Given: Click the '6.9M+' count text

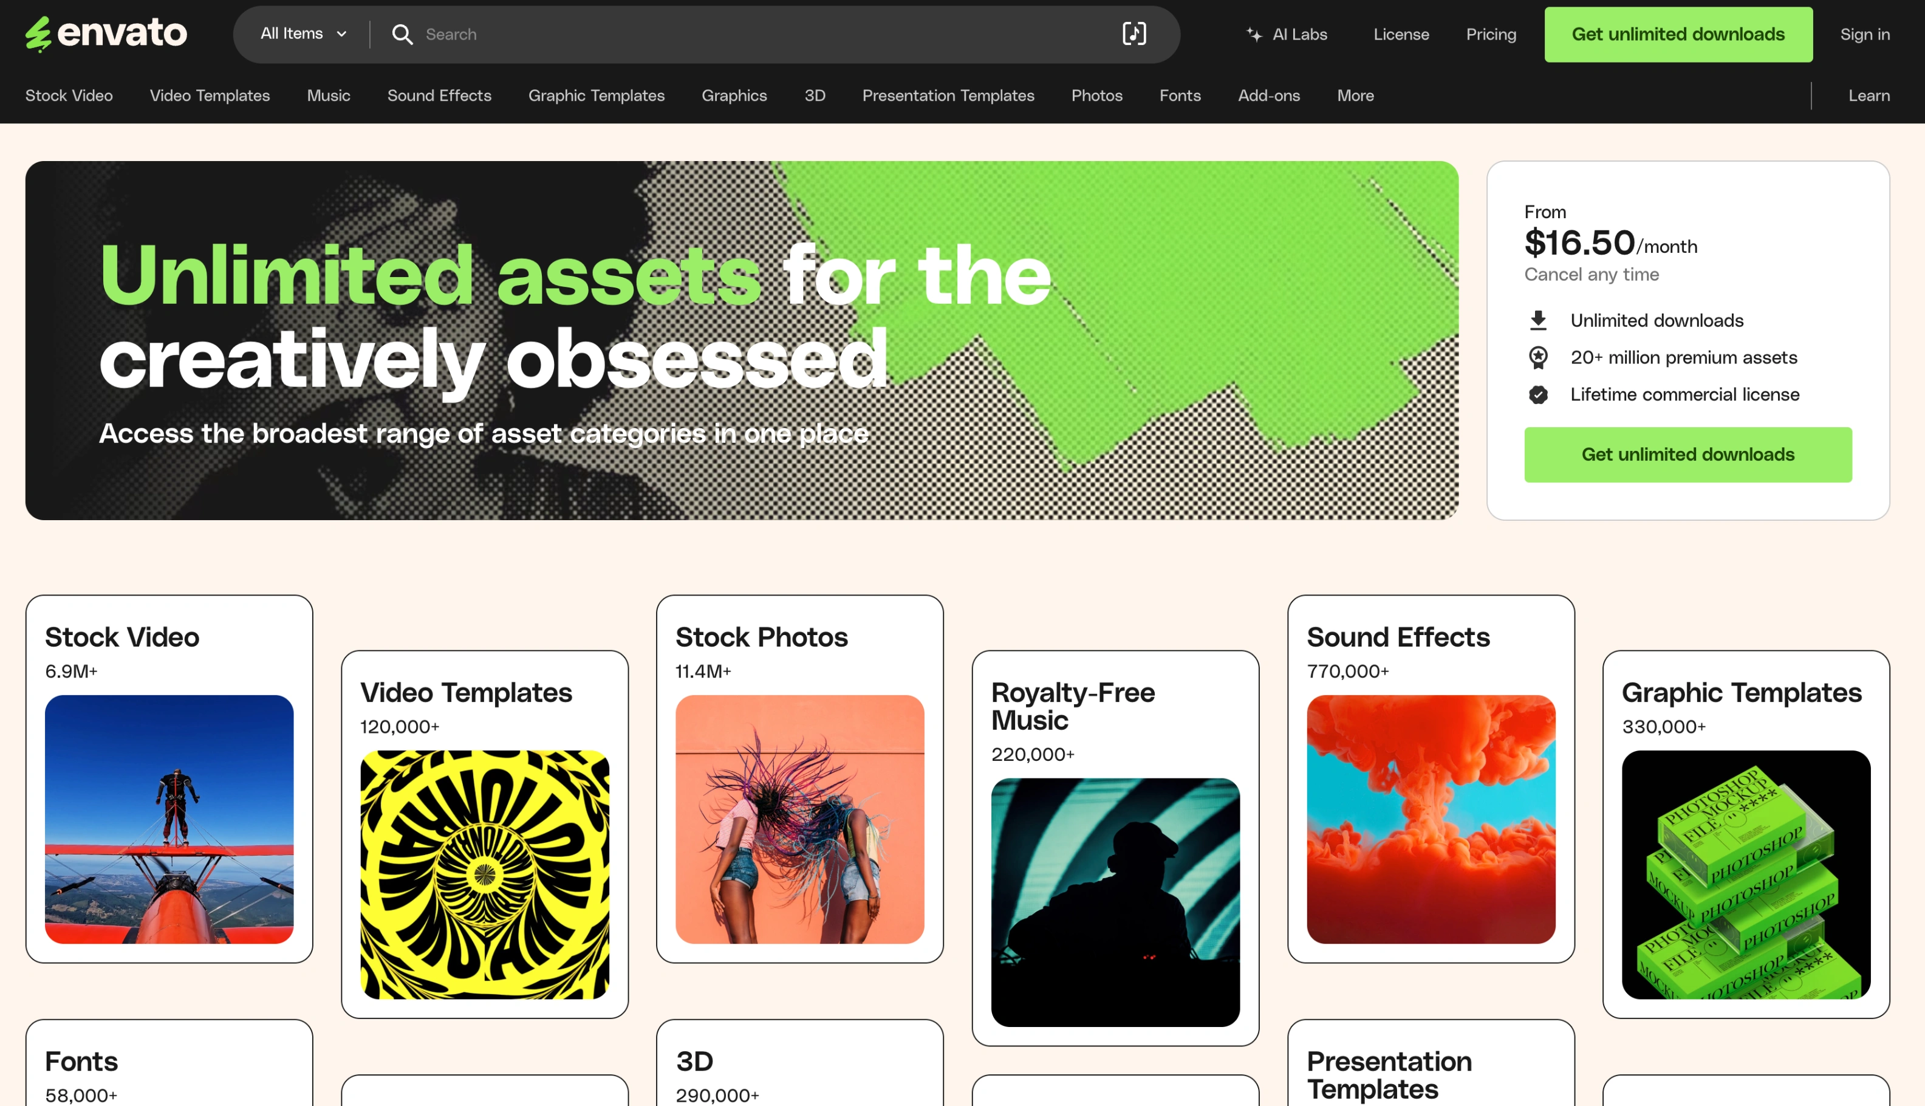Looking at the screenshot, I should pyautogui.click(x=71, y=671).
